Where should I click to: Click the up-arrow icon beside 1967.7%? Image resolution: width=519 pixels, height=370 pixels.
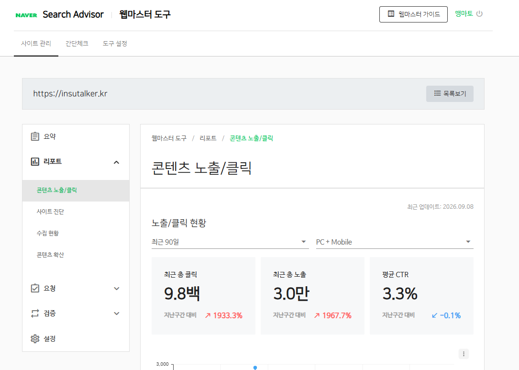317,316
